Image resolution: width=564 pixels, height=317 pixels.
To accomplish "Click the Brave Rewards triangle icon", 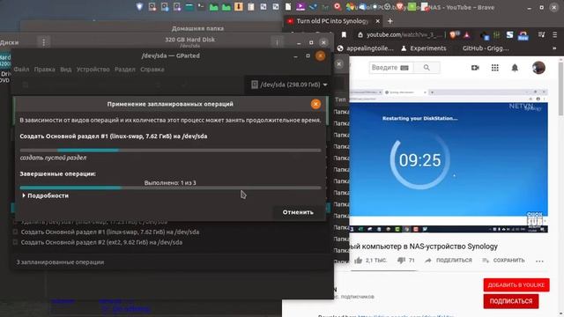I will point(466,35).
